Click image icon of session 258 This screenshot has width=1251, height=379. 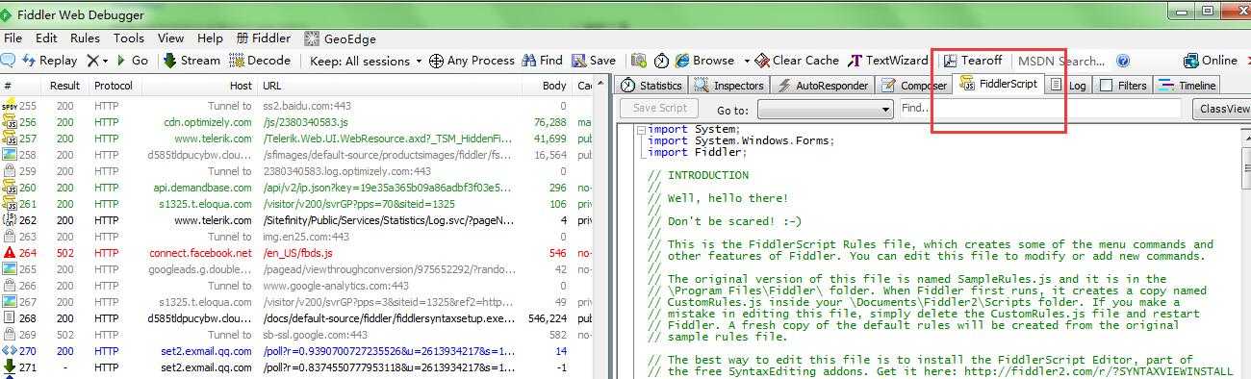pos(9,155)
